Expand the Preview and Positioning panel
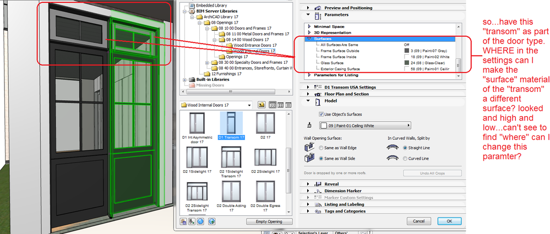The image size is (550, 234). tap(308, 8)
